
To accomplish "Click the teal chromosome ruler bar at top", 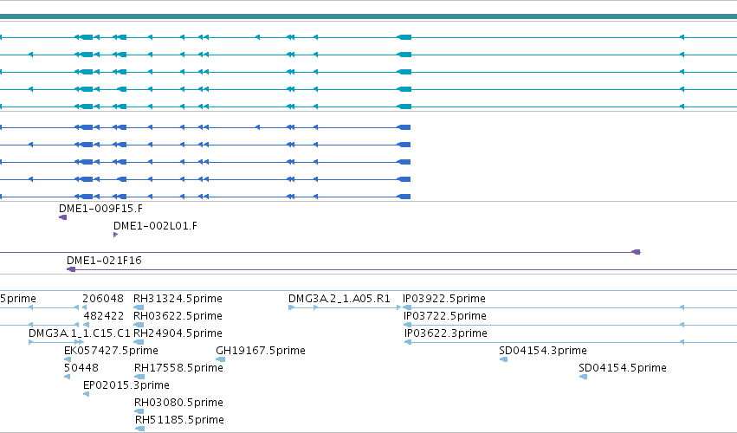I will pyautogui.click(x=369, y=16).
